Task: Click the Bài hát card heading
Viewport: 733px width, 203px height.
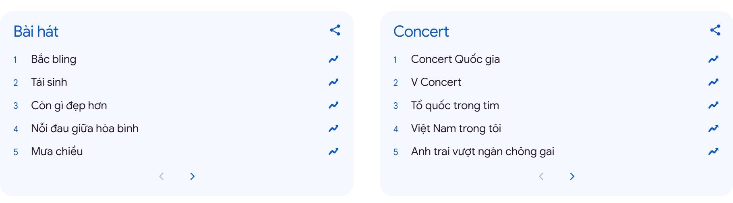Action: coord(36,31)
